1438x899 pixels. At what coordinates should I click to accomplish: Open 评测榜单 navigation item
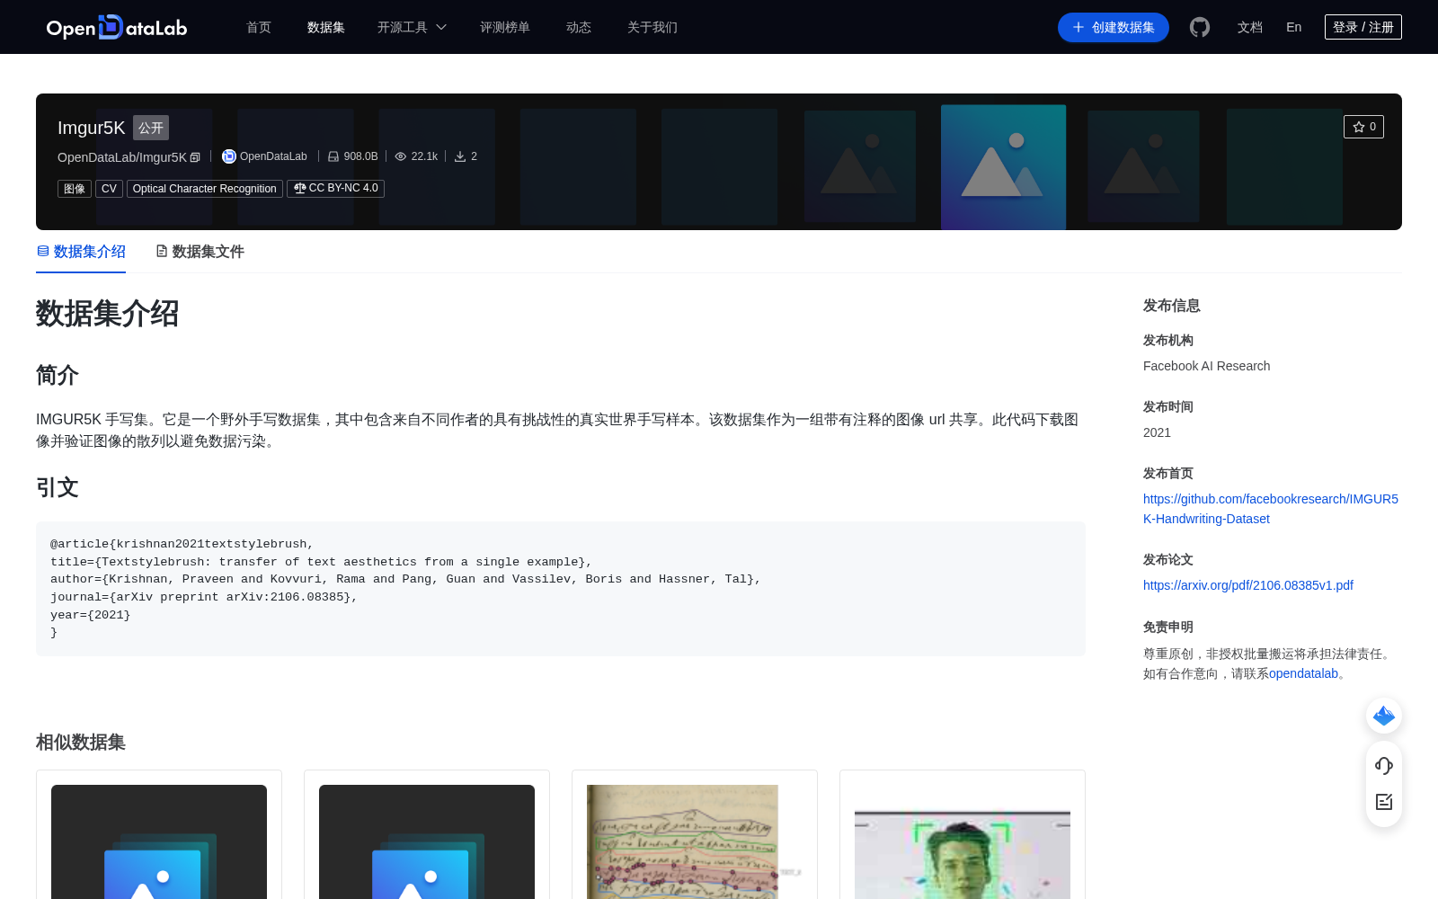tap(505, 27)
